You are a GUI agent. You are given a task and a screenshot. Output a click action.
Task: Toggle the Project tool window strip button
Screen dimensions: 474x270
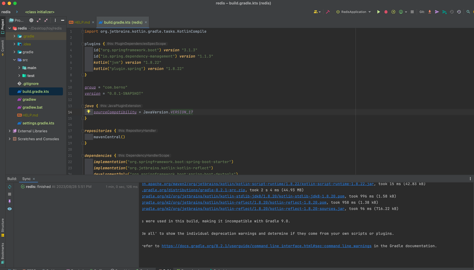coord(3,26)
